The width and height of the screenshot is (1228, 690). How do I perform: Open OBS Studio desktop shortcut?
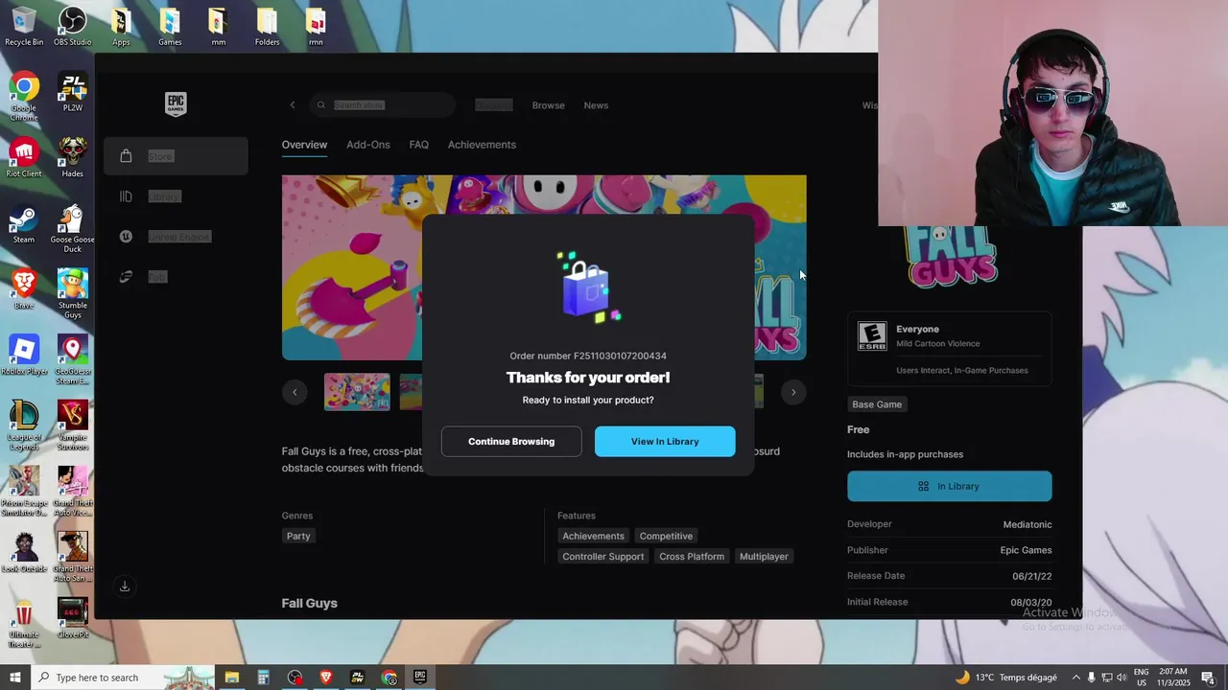pyautogui.click(x=73, y=27)
